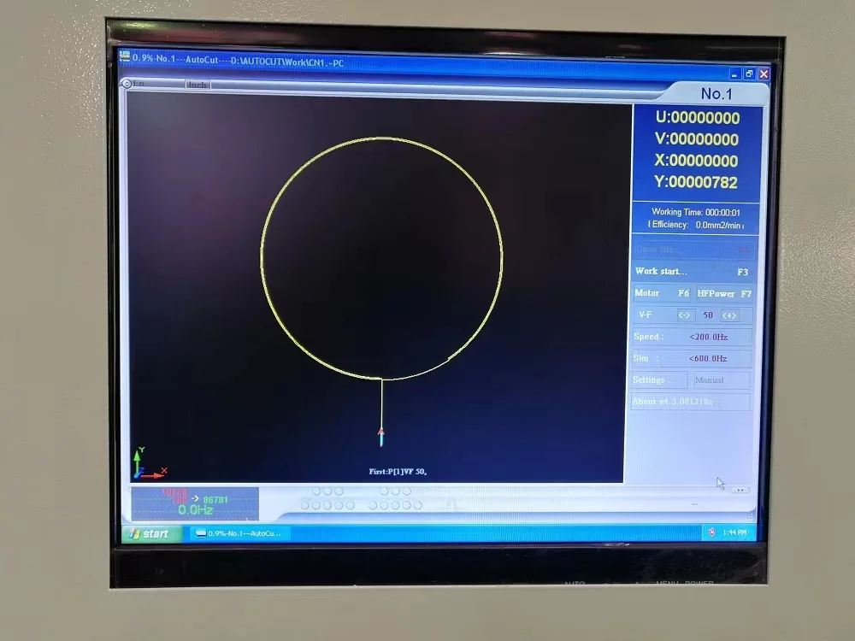Screen dimensions: 855x641
Task: Select the No.1 machine tab
Action: tap(716, 93)
